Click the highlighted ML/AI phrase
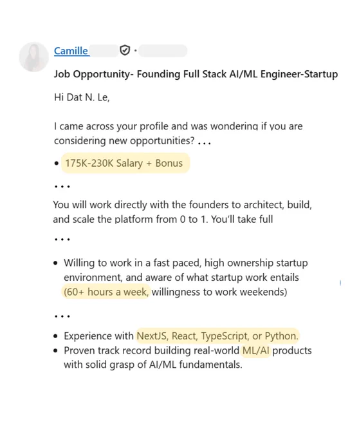This screenshot has width=350, height=438. pos(256,350)
